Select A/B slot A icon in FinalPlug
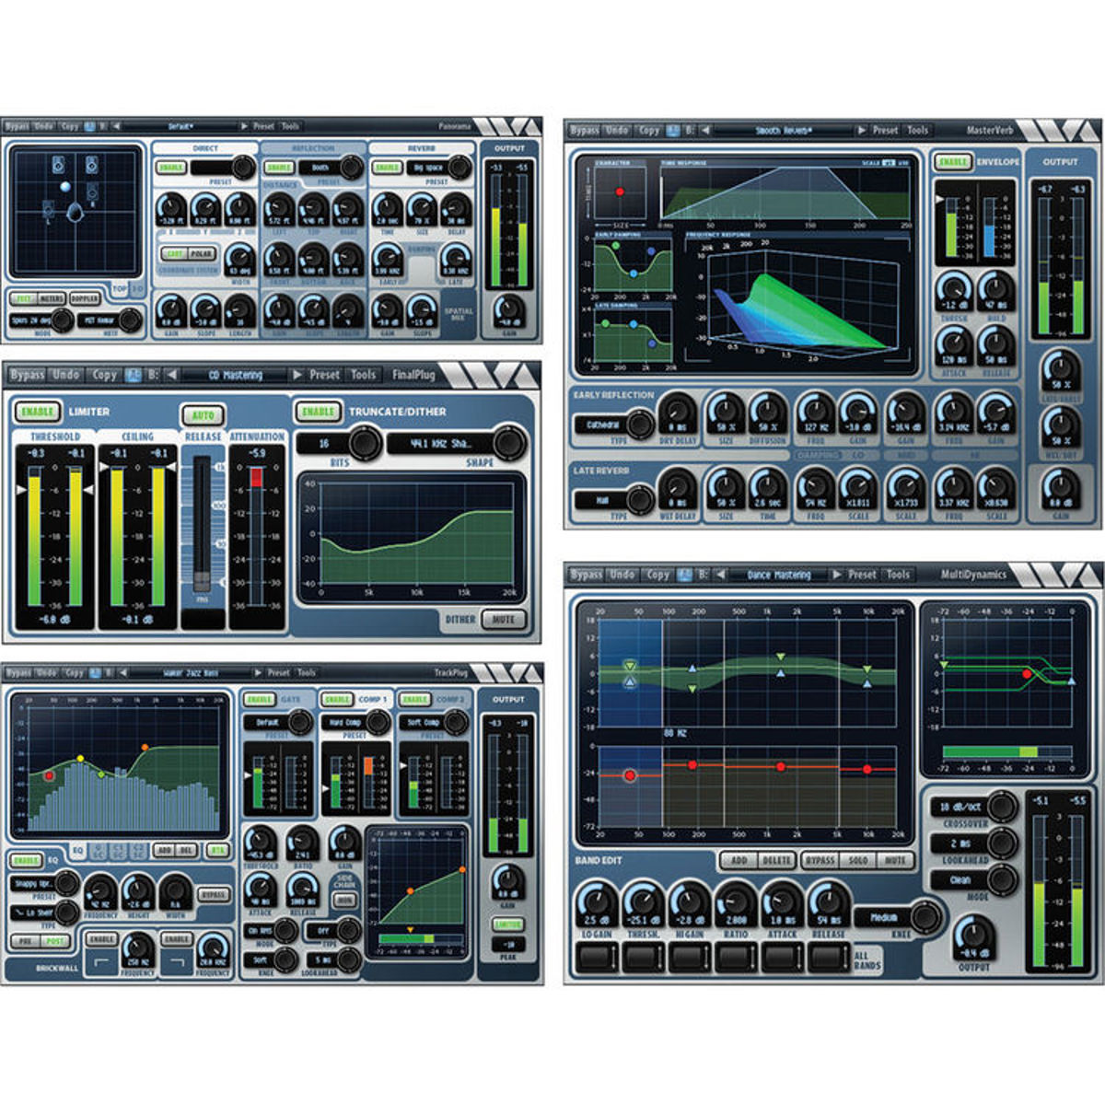Screen dimensions: 1105x1105 134,375
